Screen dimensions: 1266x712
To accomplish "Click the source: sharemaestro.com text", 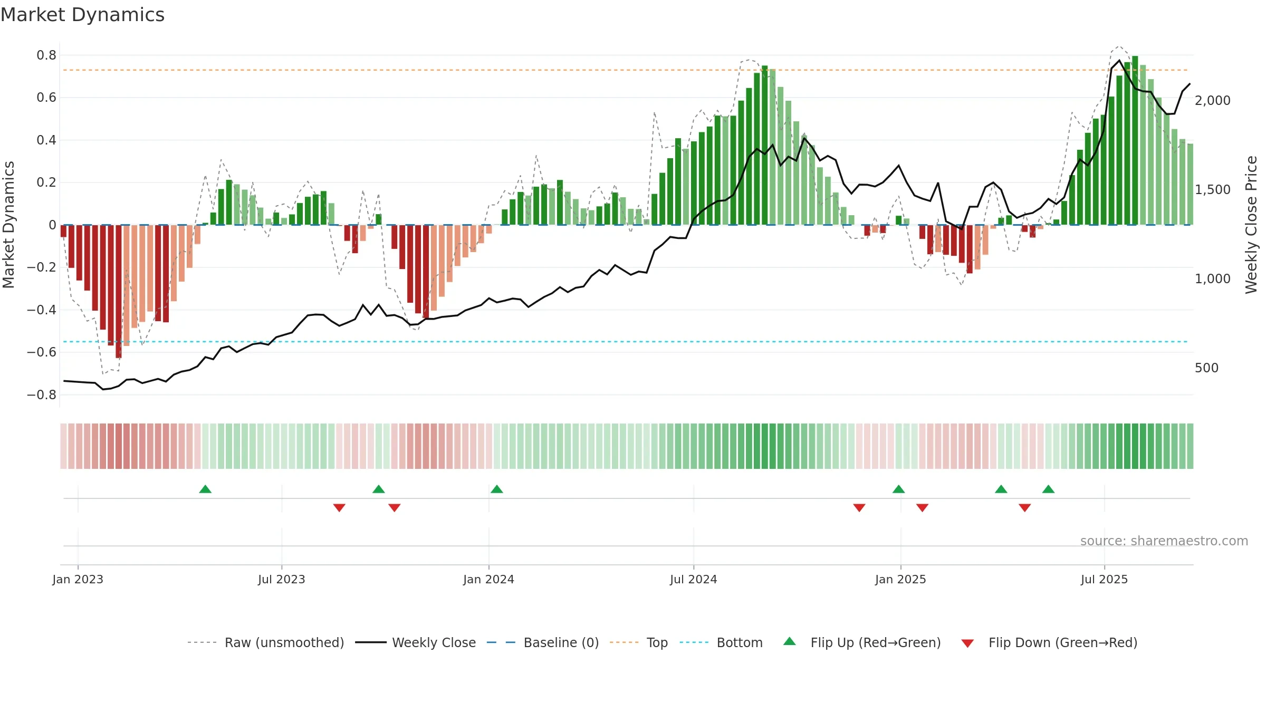I will pyautogui.click(x=1164, y=541).
